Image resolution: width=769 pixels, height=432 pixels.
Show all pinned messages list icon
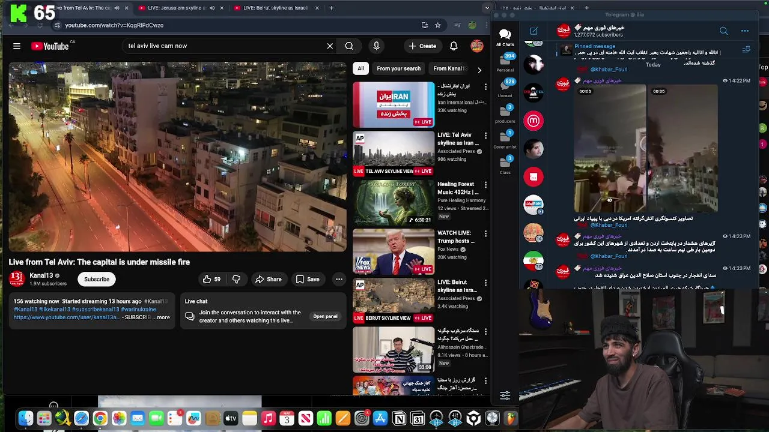tap(746, 50)
